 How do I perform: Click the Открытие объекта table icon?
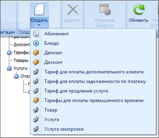[x=105, y=10]
